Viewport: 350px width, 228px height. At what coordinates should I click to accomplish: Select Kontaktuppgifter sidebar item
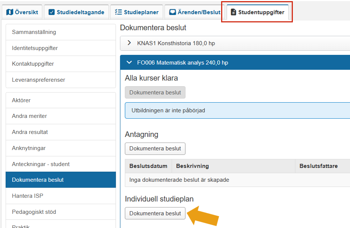61,64
